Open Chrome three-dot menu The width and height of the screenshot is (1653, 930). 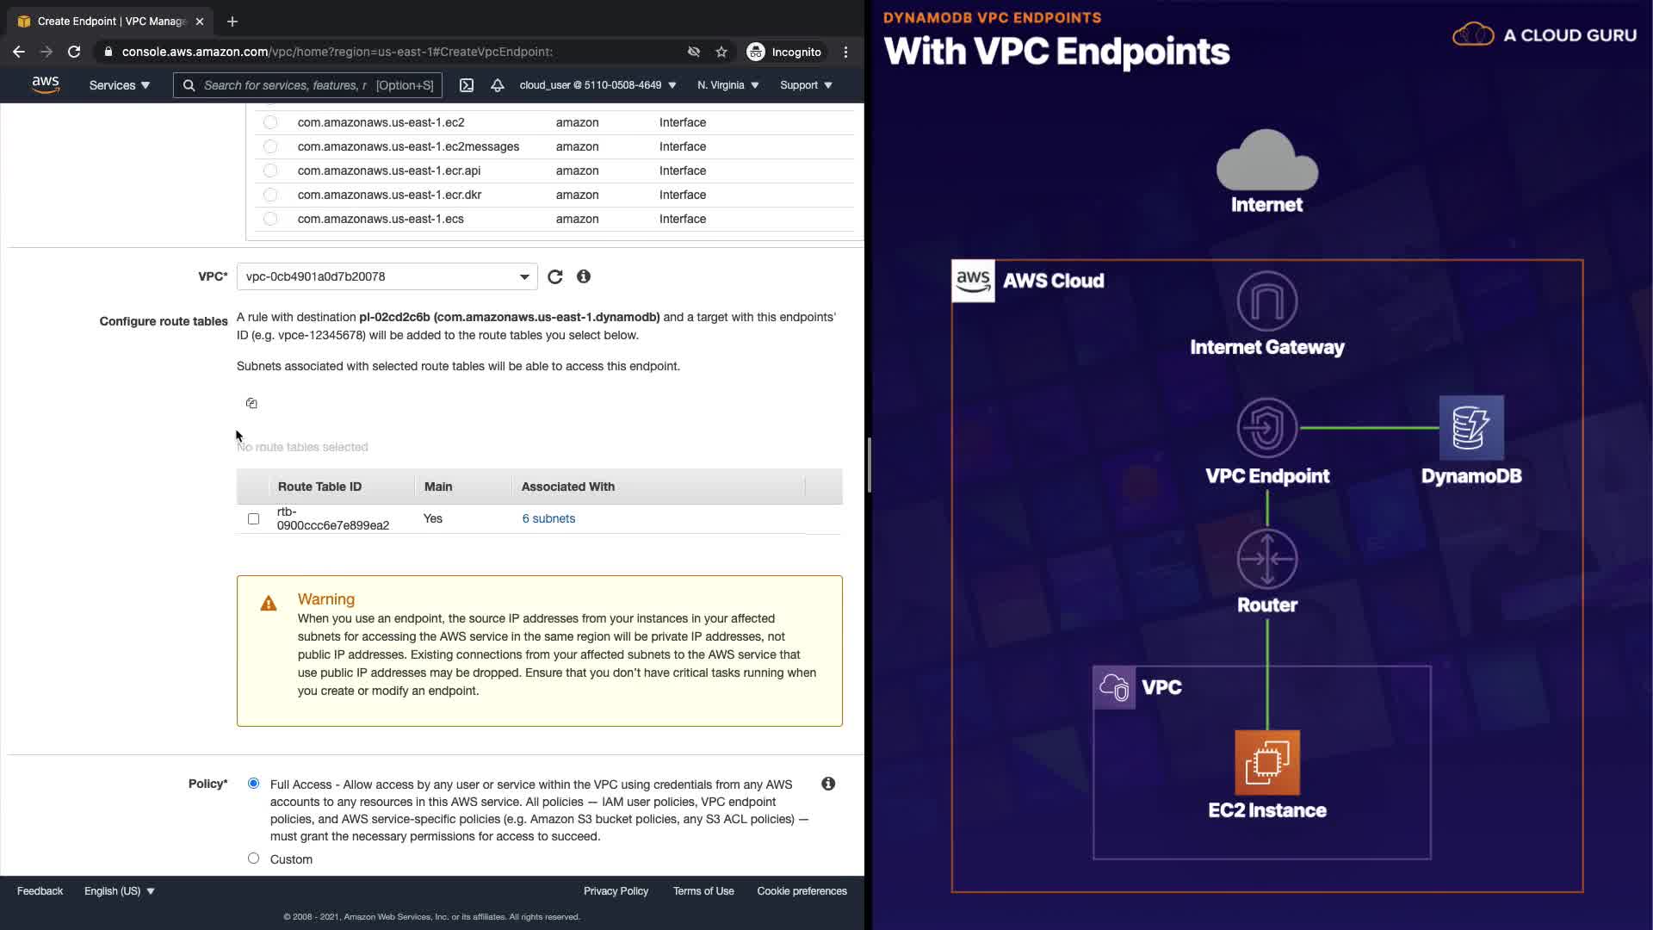846,52
